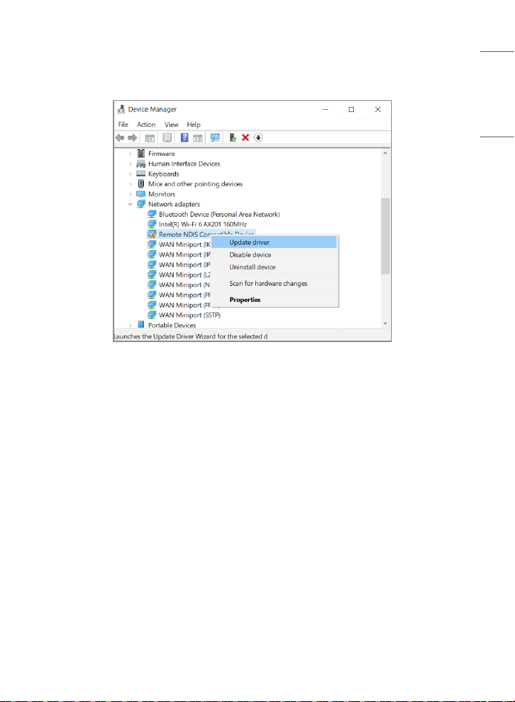Click the Remote NDIS warning device icon
This screenshot has height=702, width=515.
point(152,234)
